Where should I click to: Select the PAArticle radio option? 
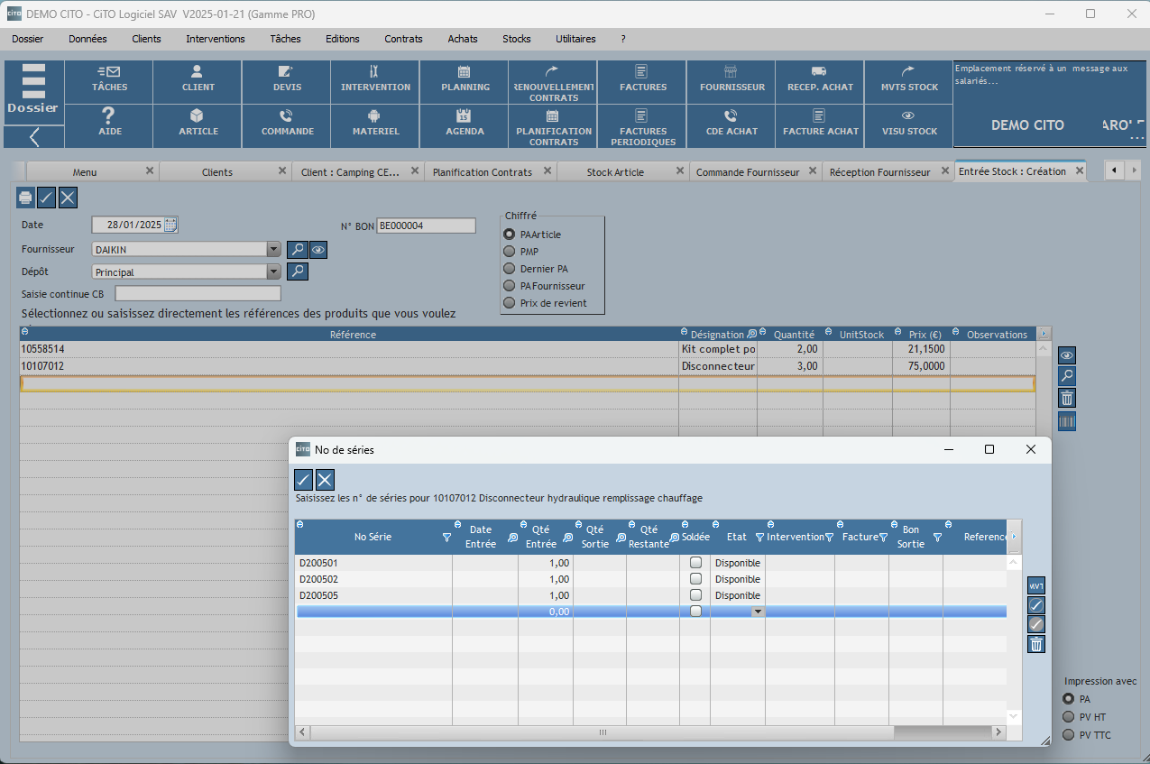(510, 235)
